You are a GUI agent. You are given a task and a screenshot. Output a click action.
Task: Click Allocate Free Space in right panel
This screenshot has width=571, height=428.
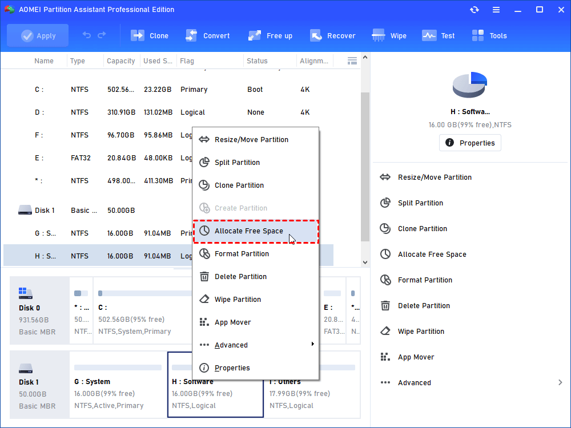[x=432, y=255]
